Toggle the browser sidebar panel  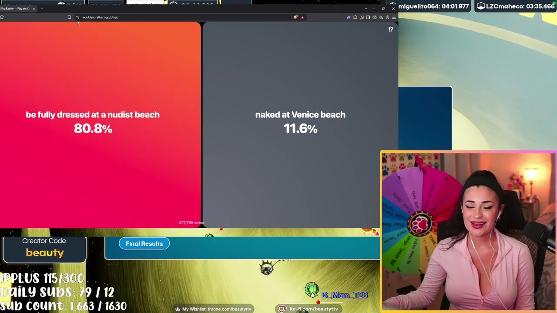368,17
